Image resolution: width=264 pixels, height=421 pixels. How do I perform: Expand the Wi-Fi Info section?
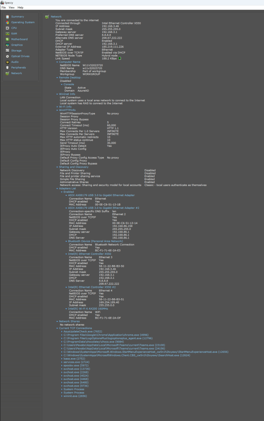point(57,107)
